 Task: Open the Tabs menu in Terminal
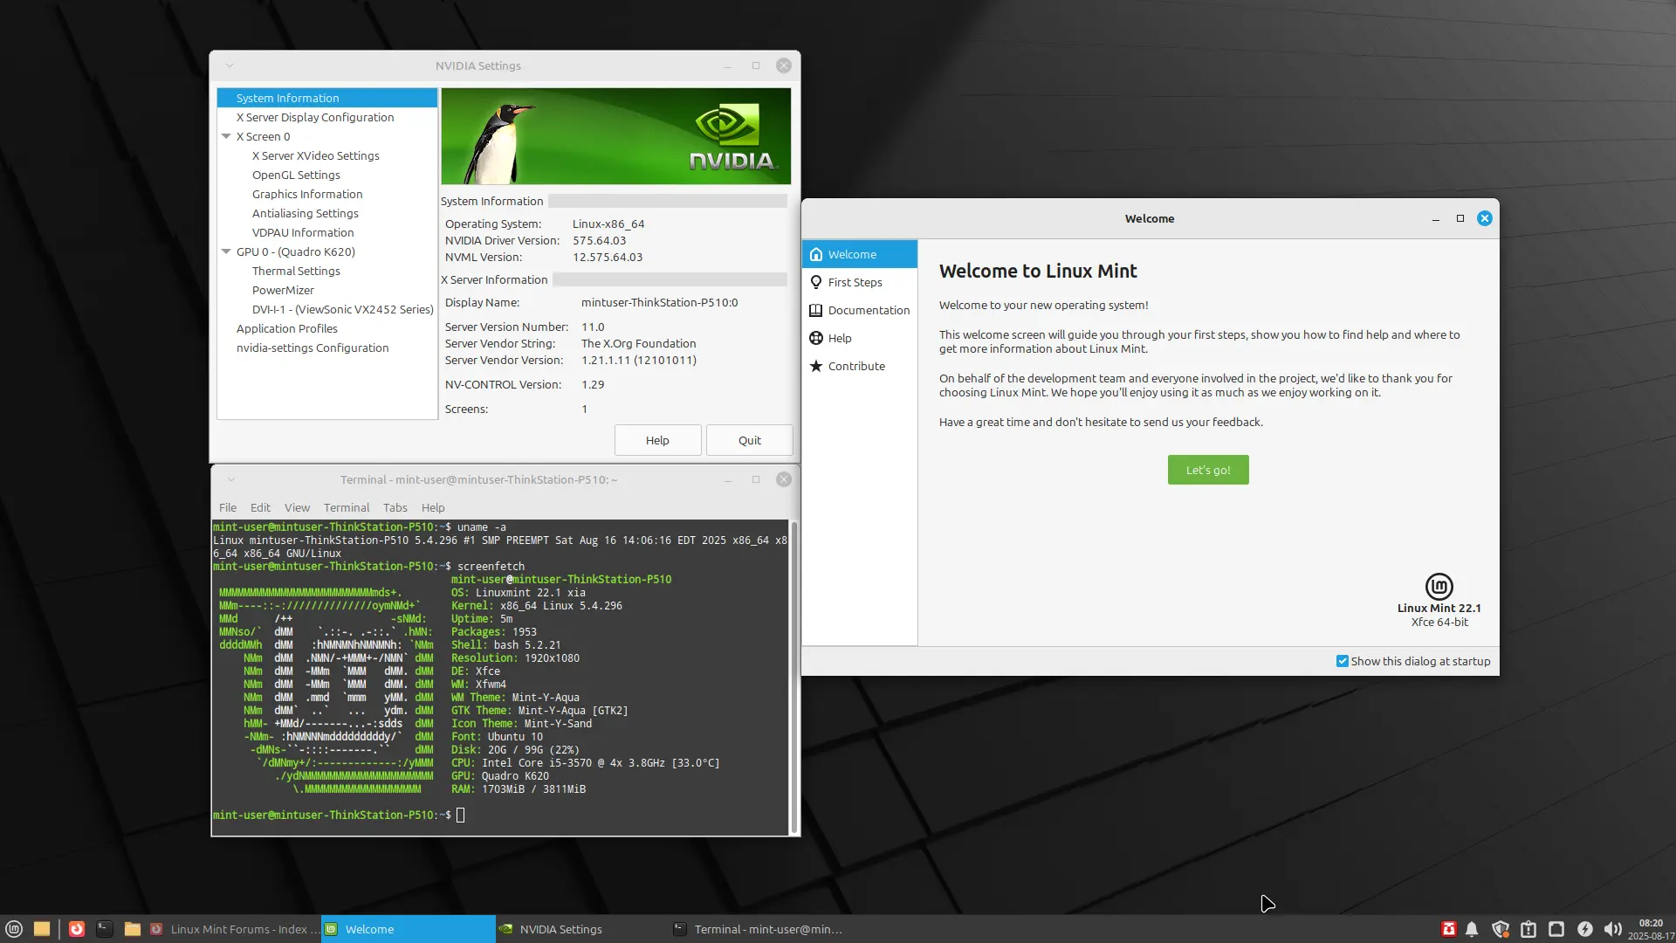[x=395, y=507]
